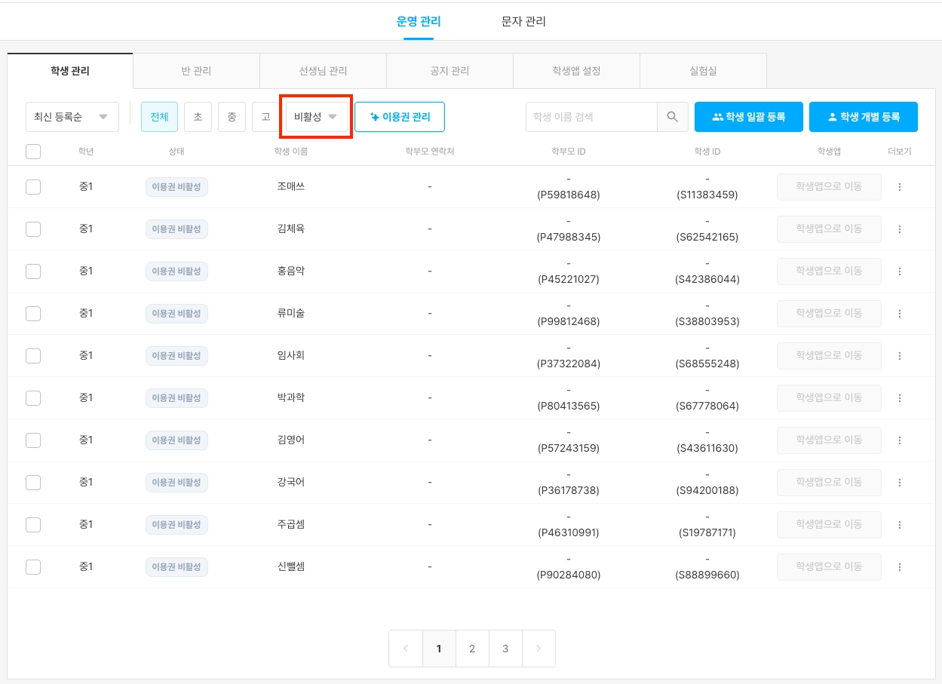Check the box for 조매쓰
The height and width of the screenshot is (684, 942).
tap(33, 187)
